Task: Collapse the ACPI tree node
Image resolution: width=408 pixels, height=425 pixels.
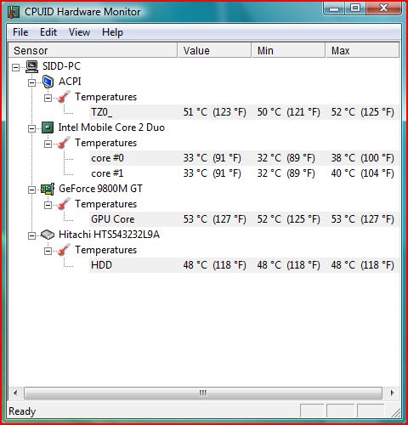Action: [31, 82]
